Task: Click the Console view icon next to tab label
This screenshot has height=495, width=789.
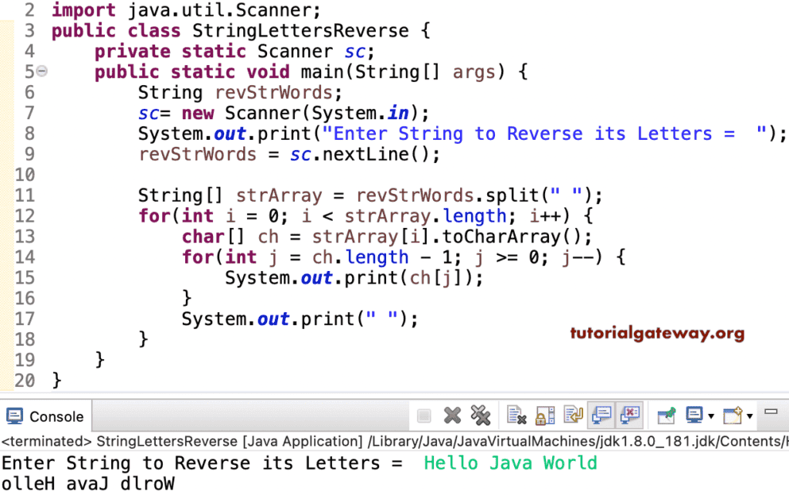Action: coord(14,416)
